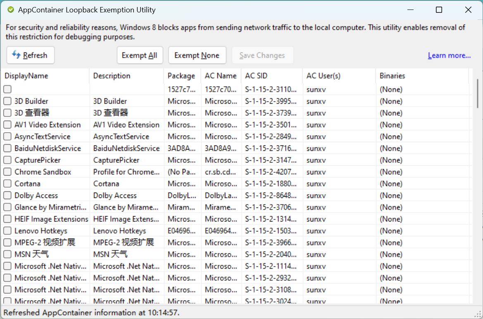Click the 'DolbyL...' package cell
The height and width of the screenshot is (319, 483).
(182, 195)
